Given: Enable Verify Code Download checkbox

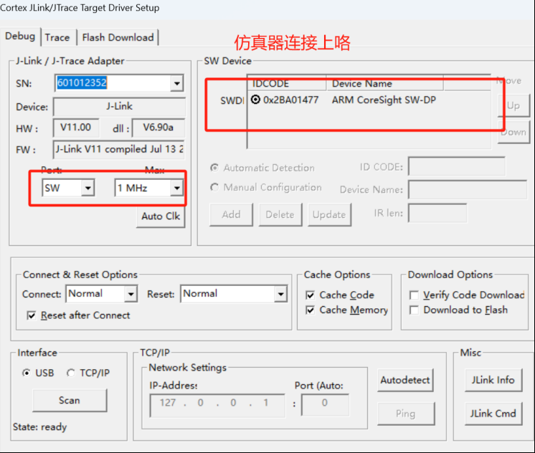Looking at the screenshot, I should pyautogui.click(x=415, y=295).
